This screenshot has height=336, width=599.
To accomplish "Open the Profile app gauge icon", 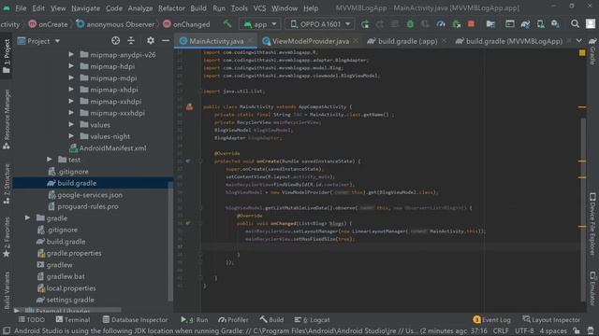I will click(x=441, y=24).
